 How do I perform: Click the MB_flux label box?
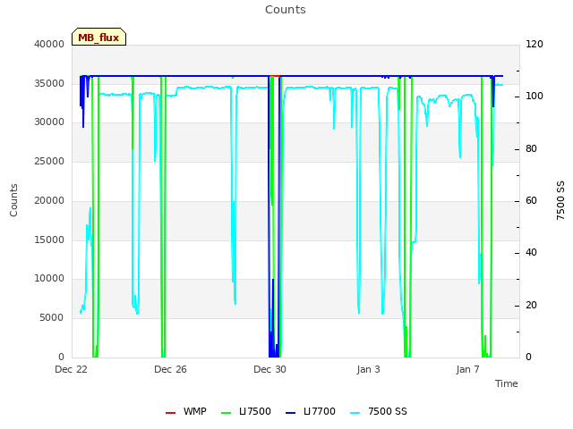coord(98,37)
